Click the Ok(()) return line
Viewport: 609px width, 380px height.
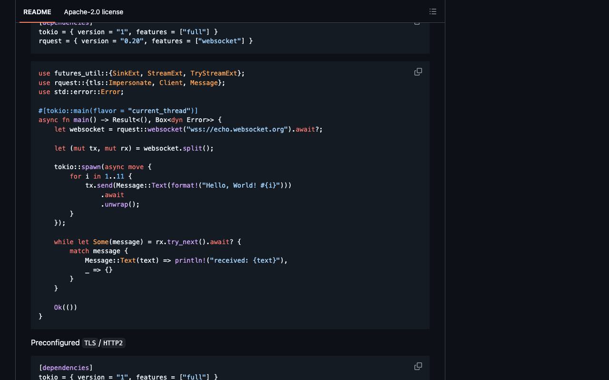coord(66,307)
